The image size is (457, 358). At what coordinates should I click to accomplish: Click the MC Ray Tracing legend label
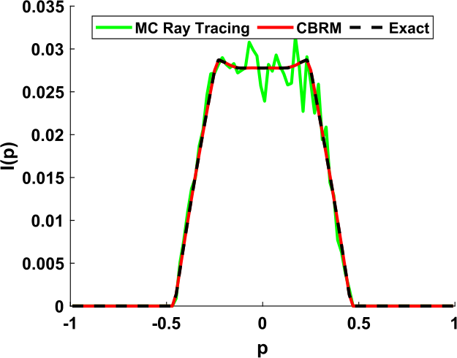(x=192, y=28)
